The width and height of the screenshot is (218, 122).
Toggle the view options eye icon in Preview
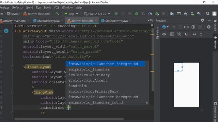pyautogui.click(x=164, y=34)
